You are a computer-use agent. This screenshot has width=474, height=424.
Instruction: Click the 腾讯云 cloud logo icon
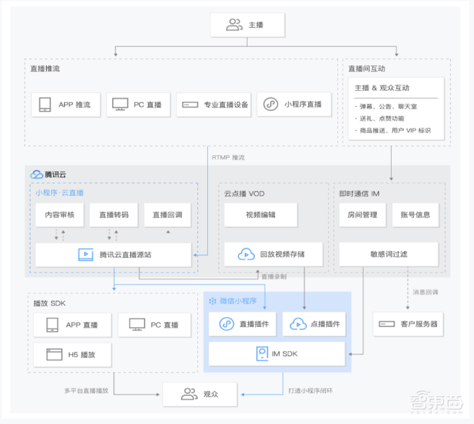(x=37, y=174)
